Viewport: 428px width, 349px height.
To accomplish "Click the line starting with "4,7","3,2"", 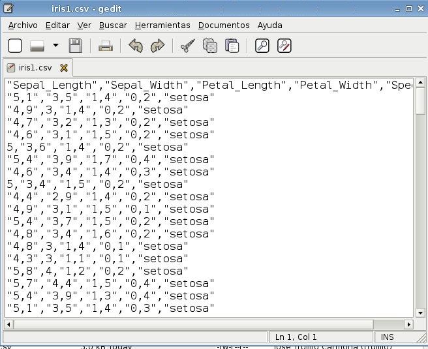I will pyautogui.click(x=110, y=122).
